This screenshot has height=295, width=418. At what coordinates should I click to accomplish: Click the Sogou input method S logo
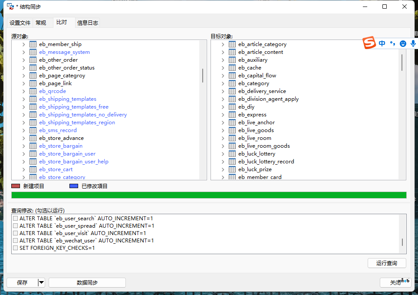[369, 43]
